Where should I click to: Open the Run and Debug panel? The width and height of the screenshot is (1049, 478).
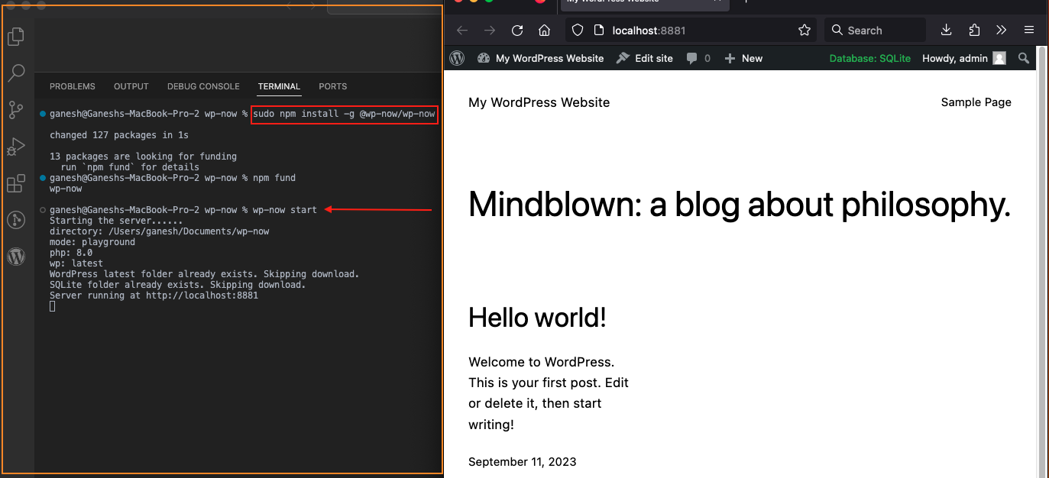16,147
